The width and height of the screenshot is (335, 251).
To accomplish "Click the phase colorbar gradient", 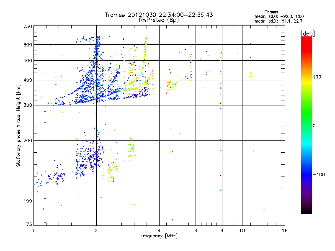I will pos(307,125).
